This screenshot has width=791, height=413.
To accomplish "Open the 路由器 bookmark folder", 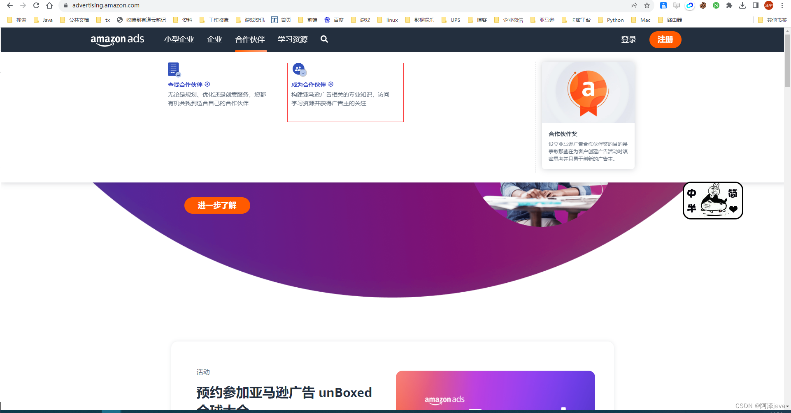I will pyautogui.click(x=670, y=20).
